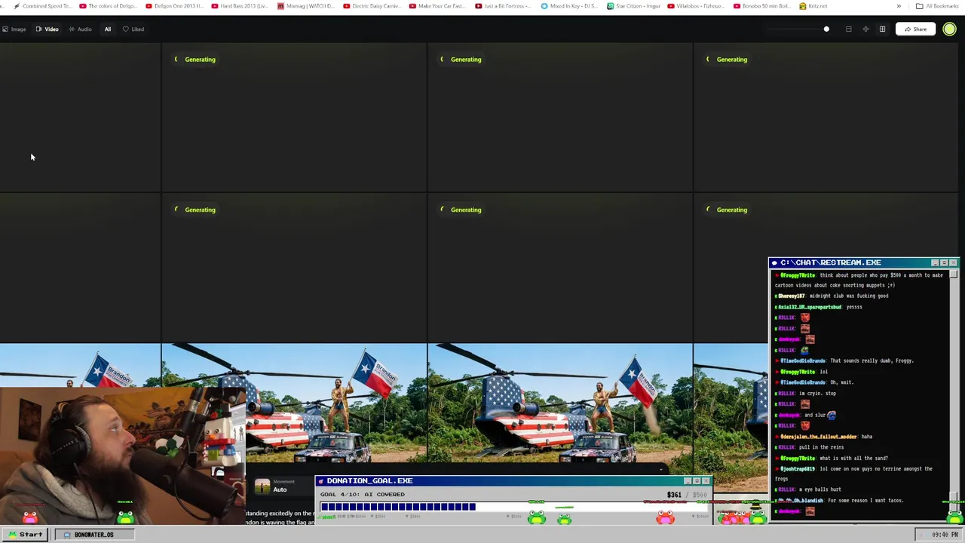This screenshot has width=965, height=543.
Task: Open the All Bookmarks folder
Action: pos(937,6)
